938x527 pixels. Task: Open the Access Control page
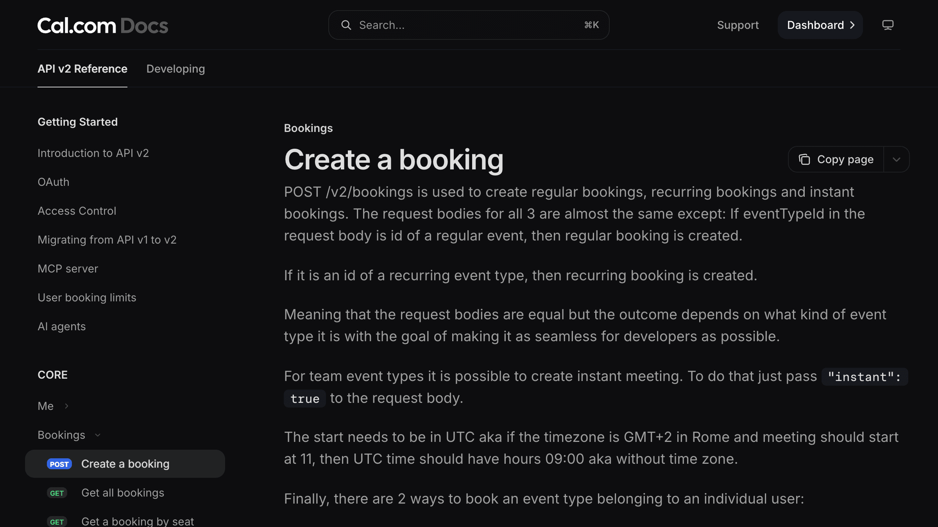pyautogui.click(x=77, y=211)
